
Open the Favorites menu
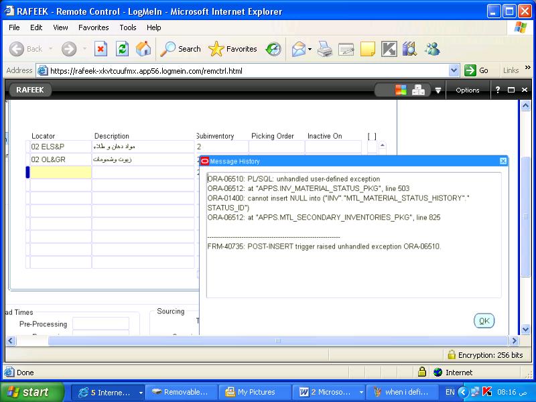(x=93, y=27)
